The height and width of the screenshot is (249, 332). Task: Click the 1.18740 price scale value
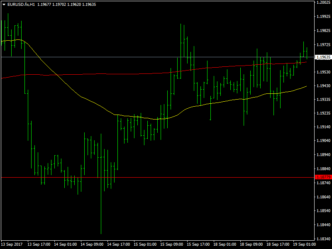coord(323,183)
